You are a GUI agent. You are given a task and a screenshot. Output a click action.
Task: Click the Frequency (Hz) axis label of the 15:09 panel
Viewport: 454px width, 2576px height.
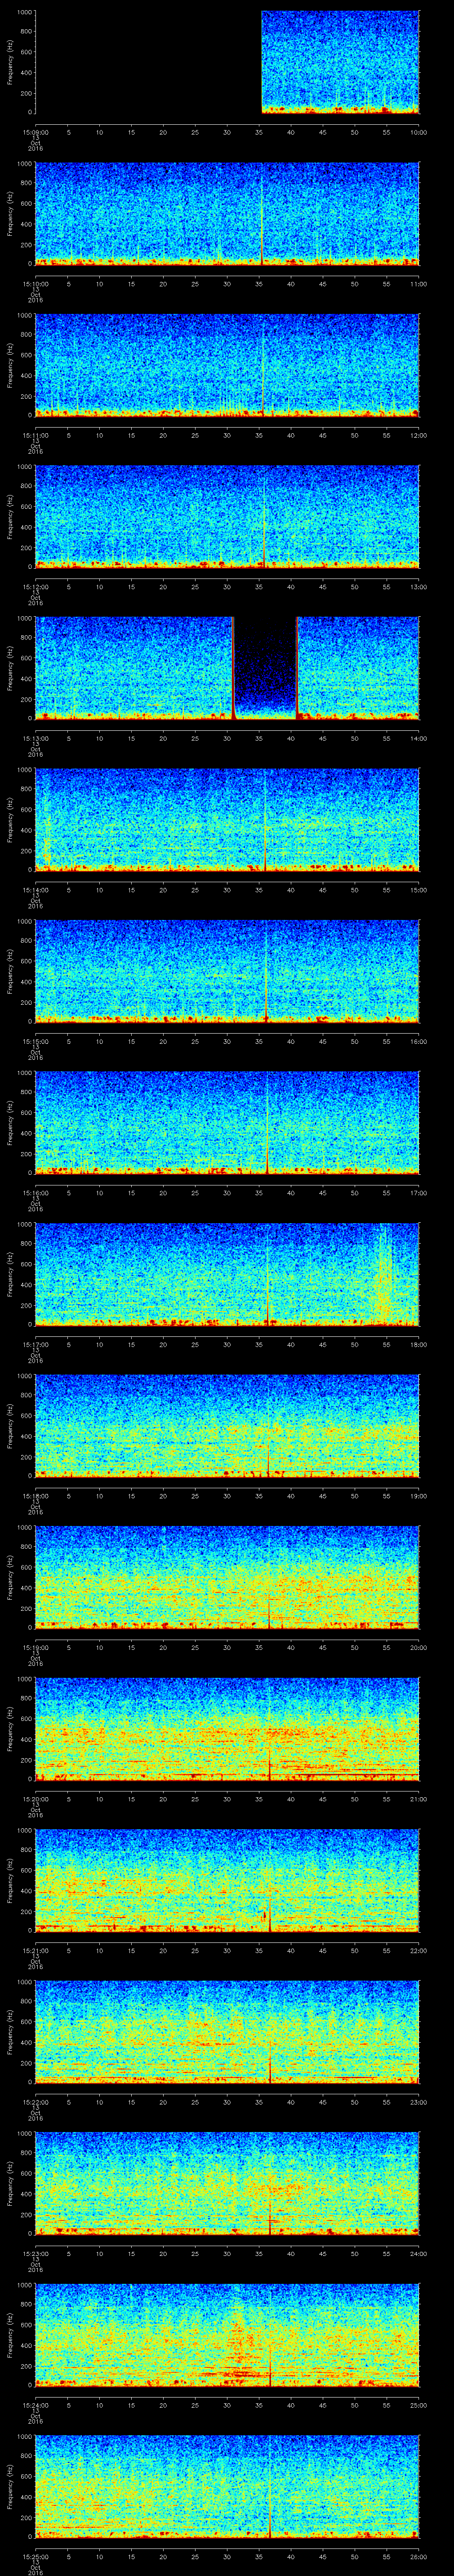[10, 62]
